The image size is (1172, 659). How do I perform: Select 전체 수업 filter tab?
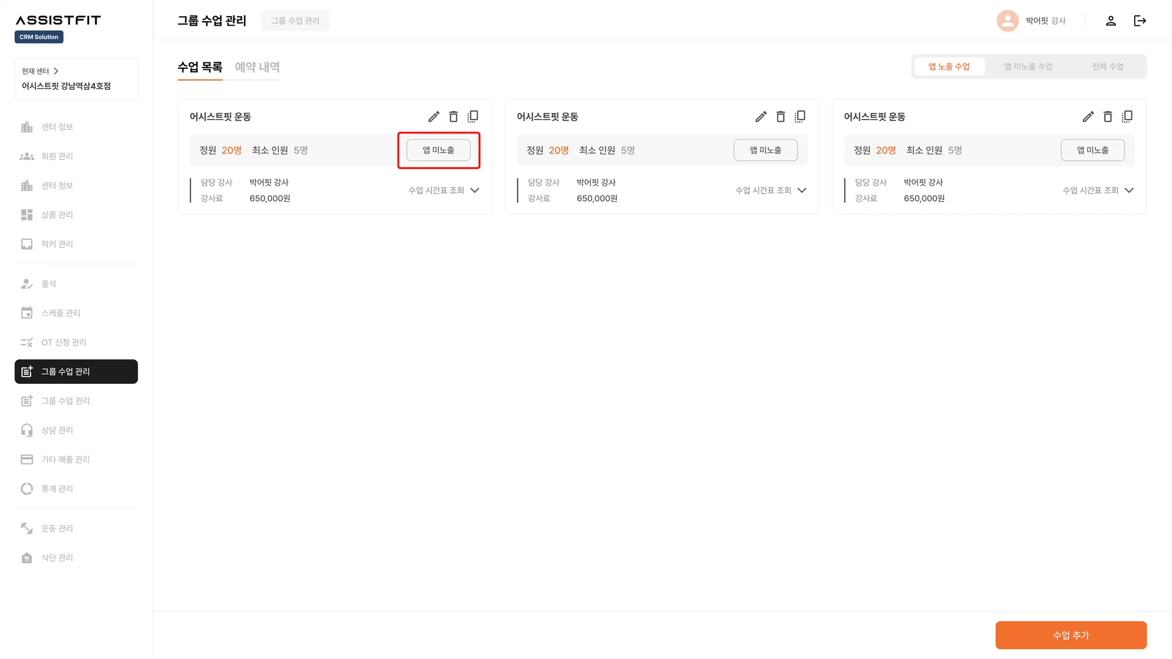click(1107, 66)
